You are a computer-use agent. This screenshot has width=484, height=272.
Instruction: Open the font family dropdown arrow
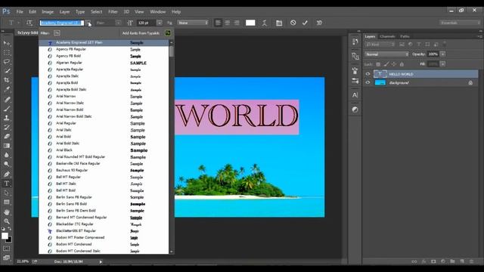[88, 23]
